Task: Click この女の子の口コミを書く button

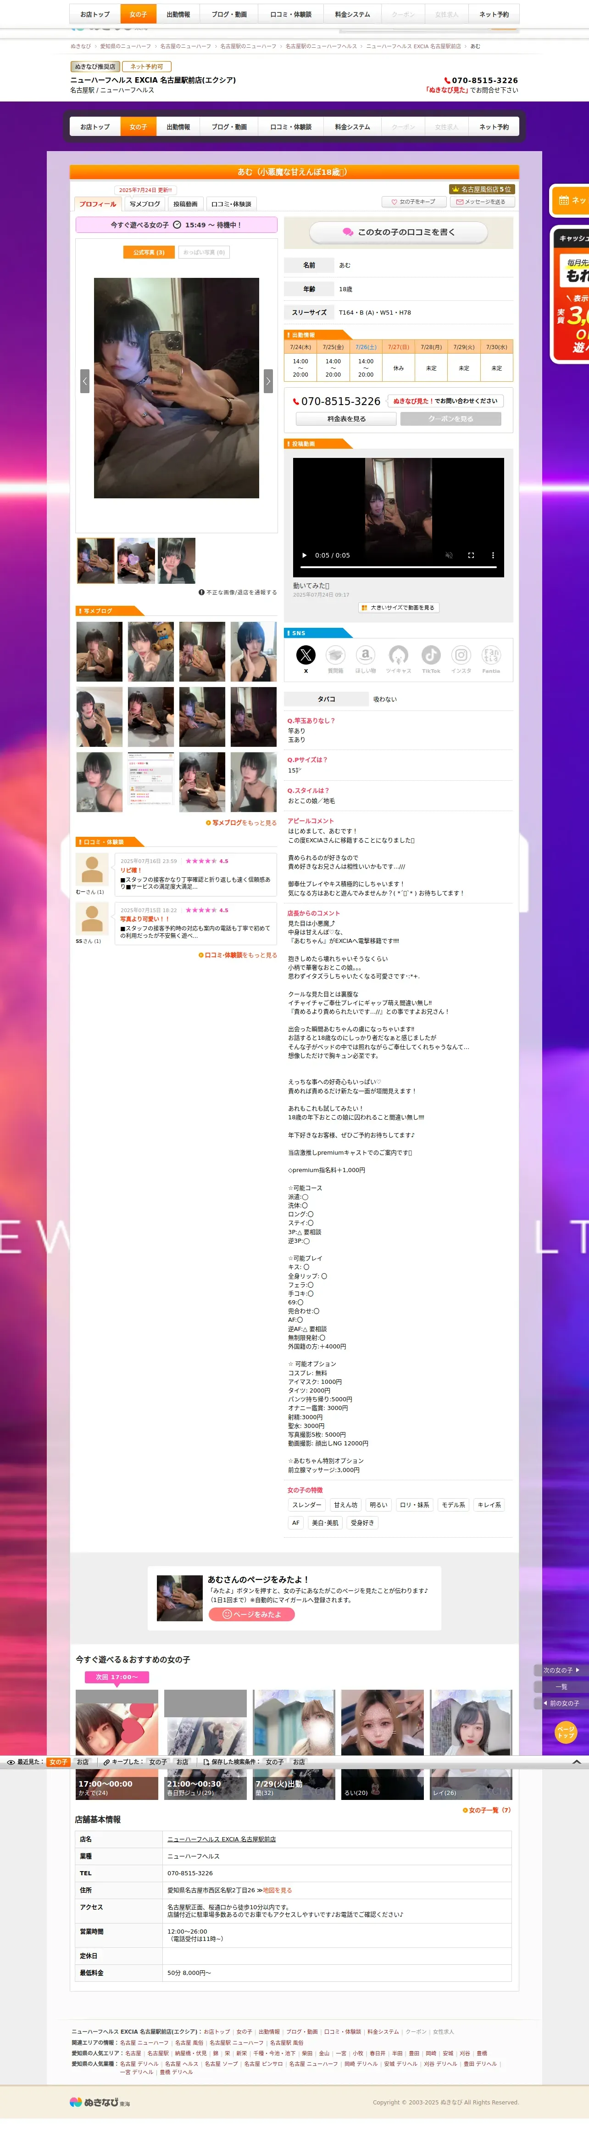Action: click(398, 232)
